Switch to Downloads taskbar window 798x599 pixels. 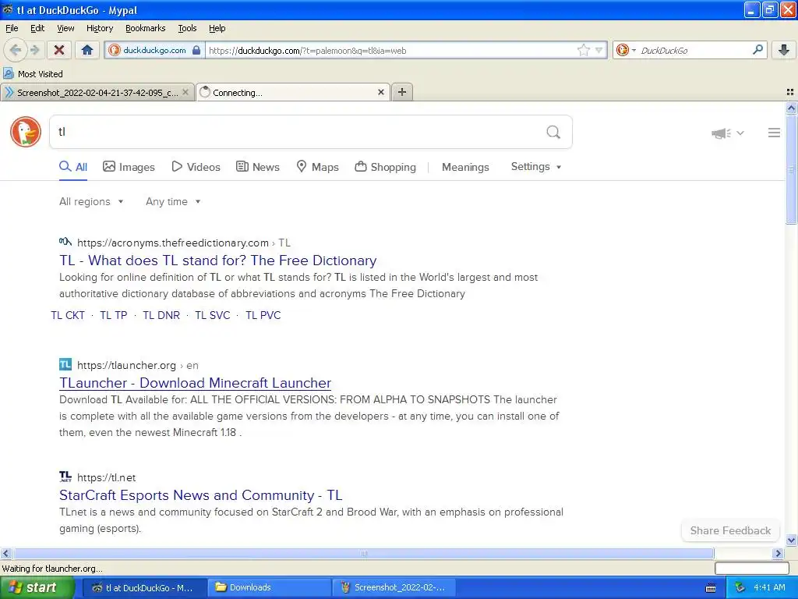point(269,588)
